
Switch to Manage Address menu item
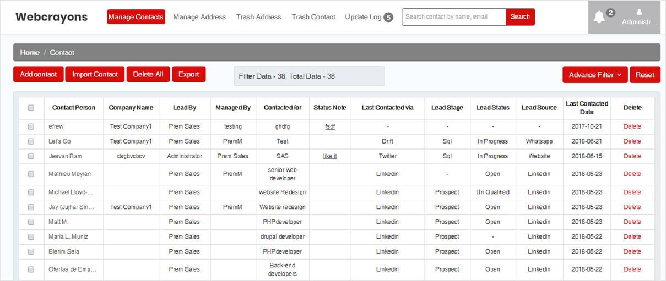[x=199, y=17]
